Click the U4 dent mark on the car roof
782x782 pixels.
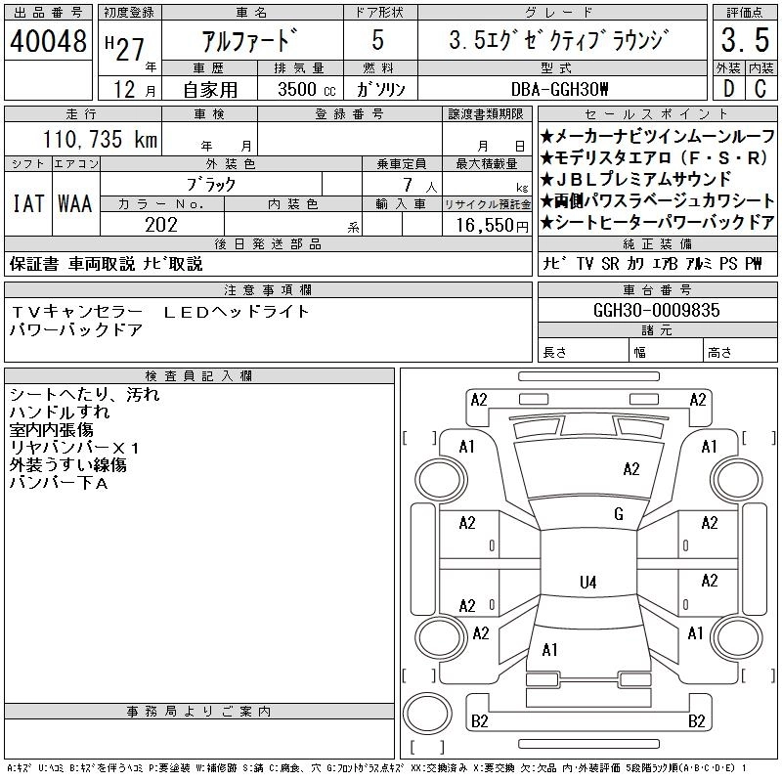point(587,583)
